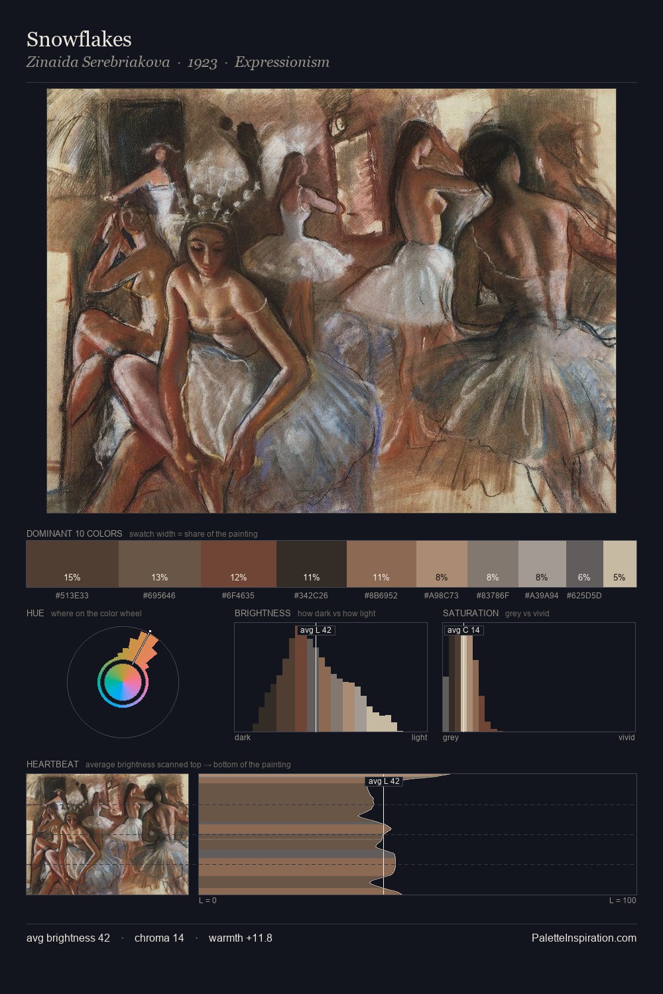Click the year 1923
The height and width of the screenshot is (994, 663).
point(202,62)
